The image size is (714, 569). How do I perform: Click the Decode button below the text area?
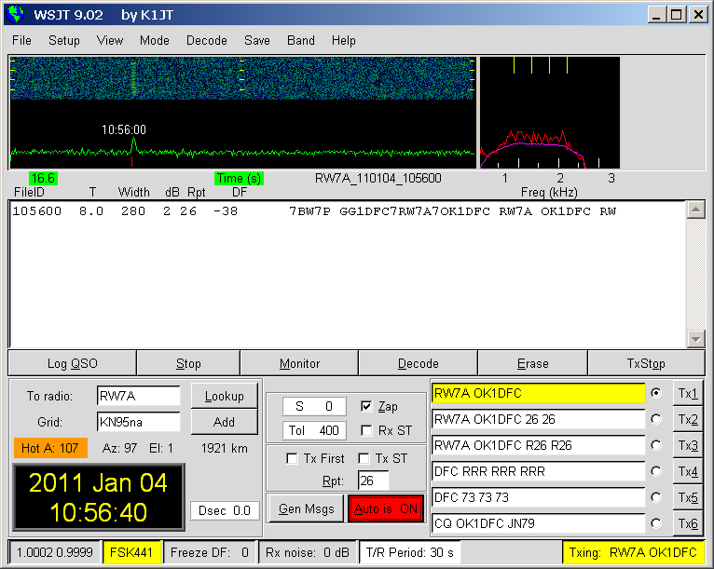pyautogui.click(x=418, y=363)
